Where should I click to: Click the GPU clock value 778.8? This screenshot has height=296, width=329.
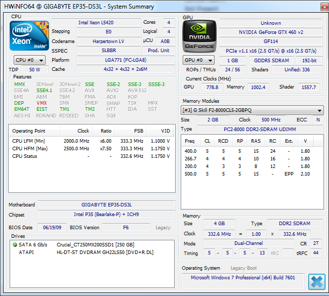tap(212, 87)
